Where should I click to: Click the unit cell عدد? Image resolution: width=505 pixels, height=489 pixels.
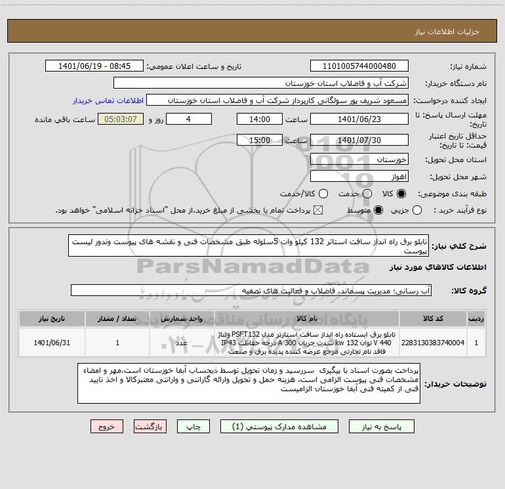pos(182,343)
